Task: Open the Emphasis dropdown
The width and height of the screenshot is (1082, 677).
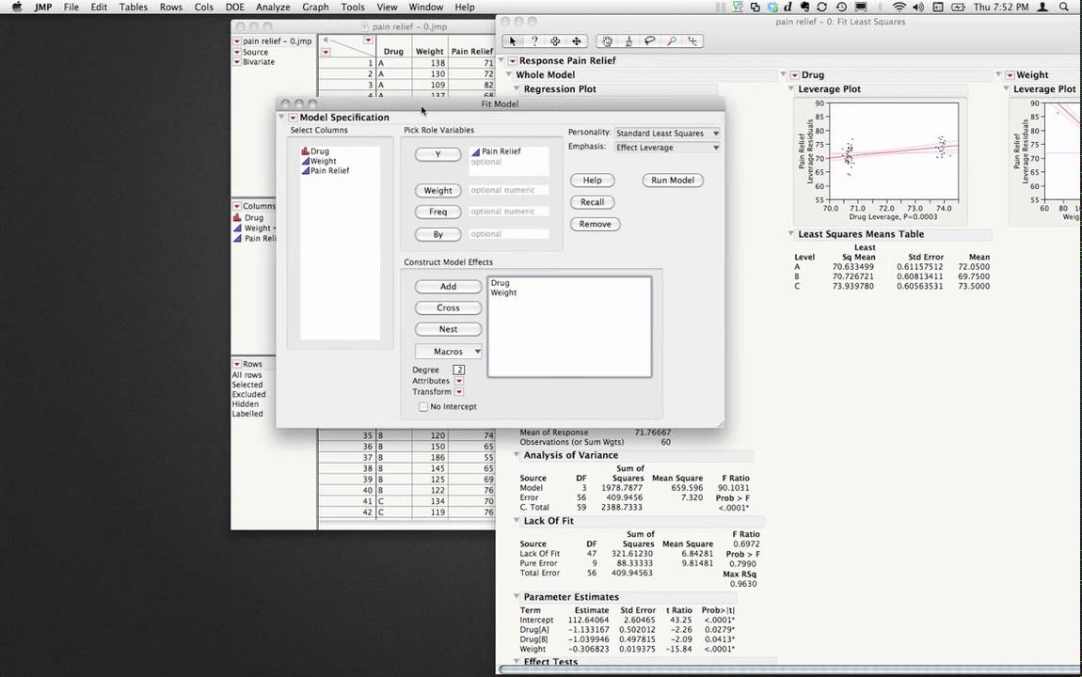Action: pyautogui.click(x=666, y=148)
